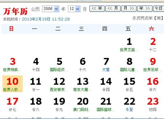Click local time 2013年2月19日 text

point(46,19)
